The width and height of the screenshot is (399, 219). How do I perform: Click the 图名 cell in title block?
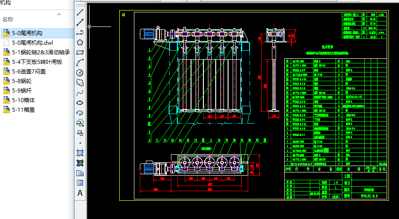tap(347, 189)
